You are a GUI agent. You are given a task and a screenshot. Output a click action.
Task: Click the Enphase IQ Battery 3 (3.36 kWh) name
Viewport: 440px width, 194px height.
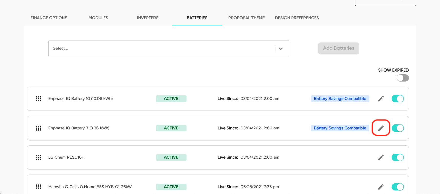(79, 128)
